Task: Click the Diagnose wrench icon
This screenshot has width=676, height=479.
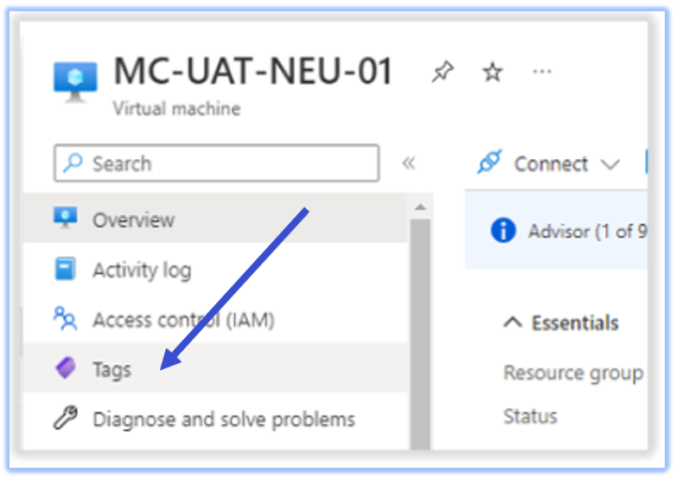Action: click(65, 418)
